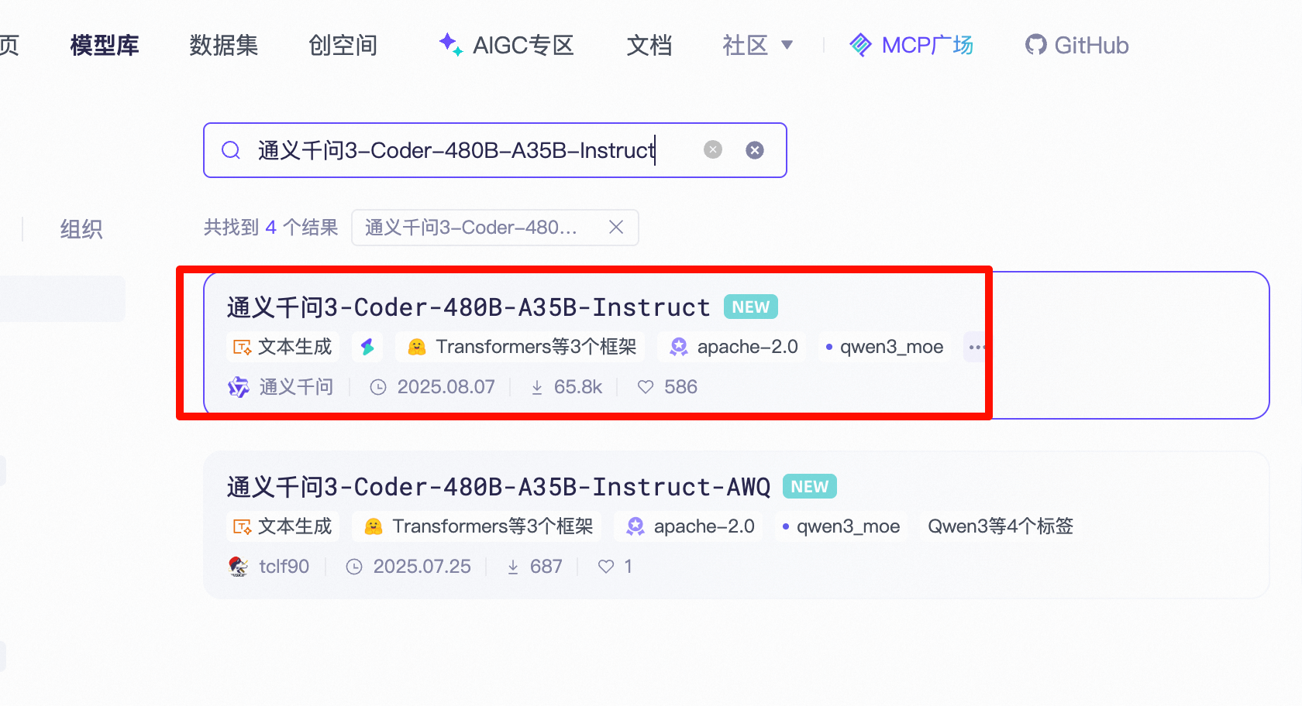Image resolution: width=1302 pixels, height=706 pixels.
Task: Click the lightning inference icon on the first model card
Action: point(367,347)
